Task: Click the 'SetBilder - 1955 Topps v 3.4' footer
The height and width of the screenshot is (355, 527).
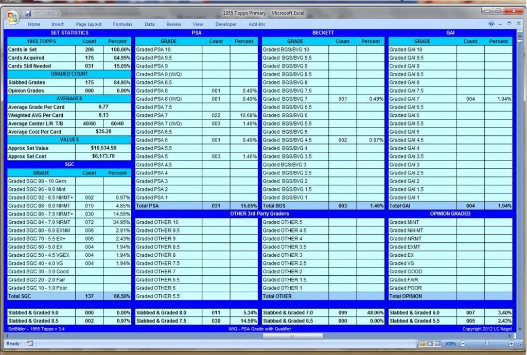Action: point(37,329)
